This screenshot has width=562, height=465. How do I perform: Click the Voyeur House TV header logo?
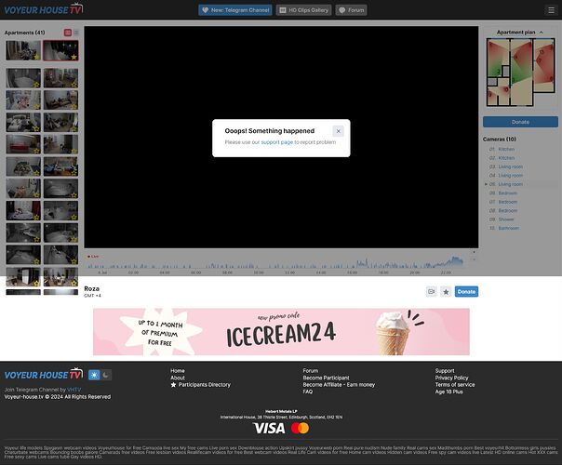pyautogui.click(x=43, y=10)
